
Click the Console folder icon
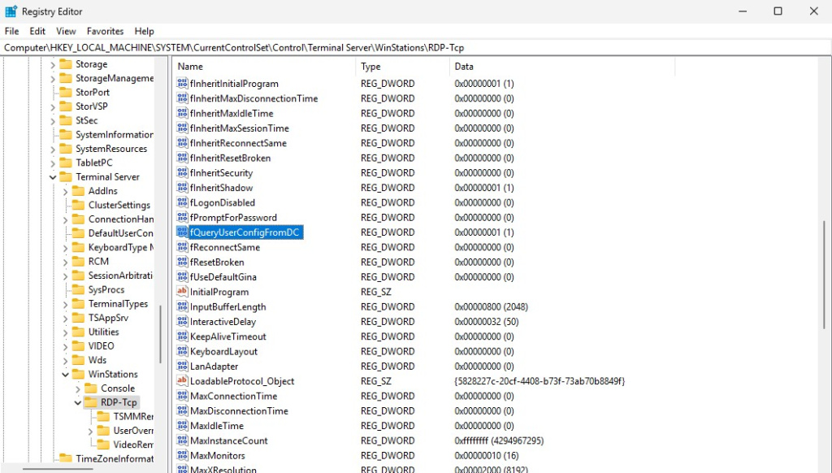click(x=91, y=388)
